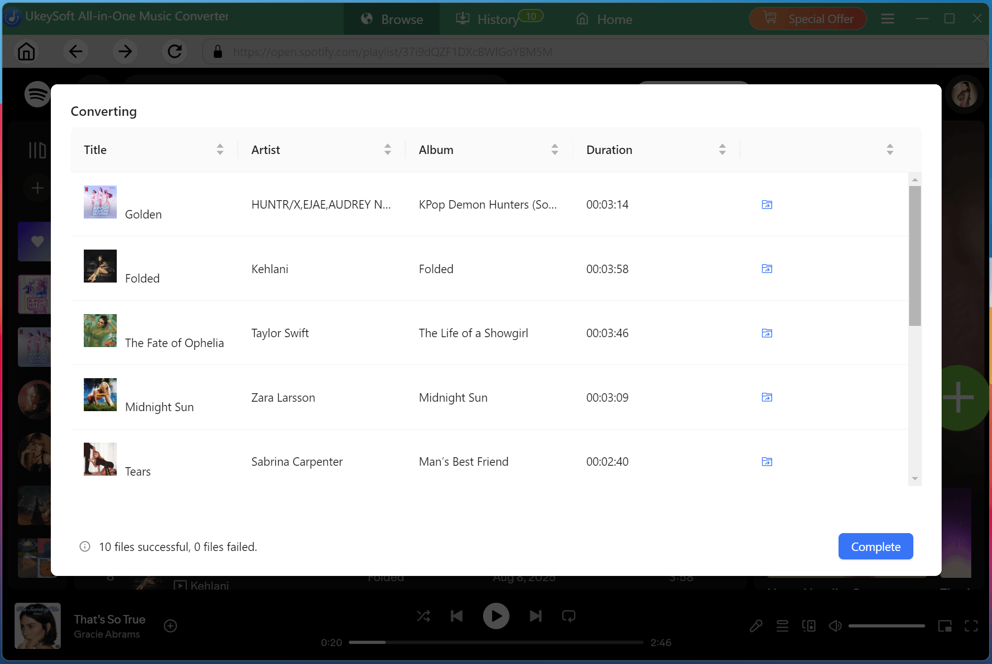Switch to the Browse tab
The width and height of the screenshot is (992, 664).
(391, 19)
